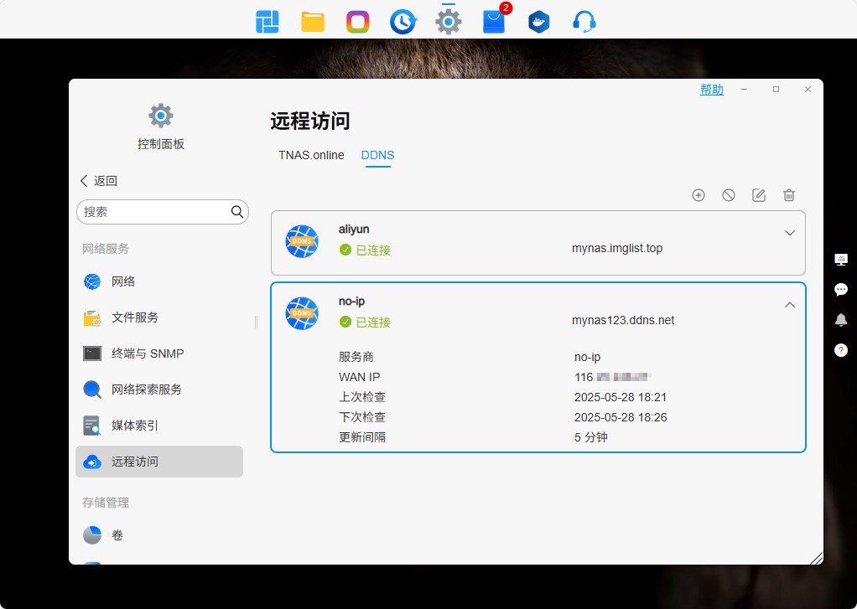Click the disable DDNS circle-slash icon
Image resolution: width=857 pixels, height=609 pixels.
729,195
